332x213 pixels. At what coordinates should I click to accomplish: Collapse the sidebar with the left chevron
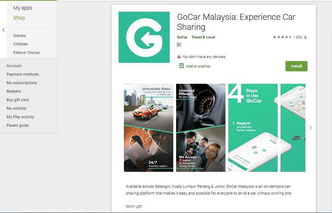click(4, 30)
